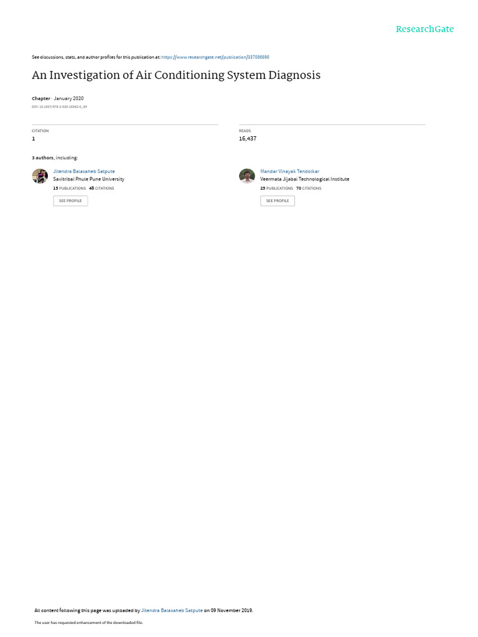Screen dimensions: 478x637
Task: Click the Mandar Vinayak Tendolkar profile photo
Action: point(246,176)
